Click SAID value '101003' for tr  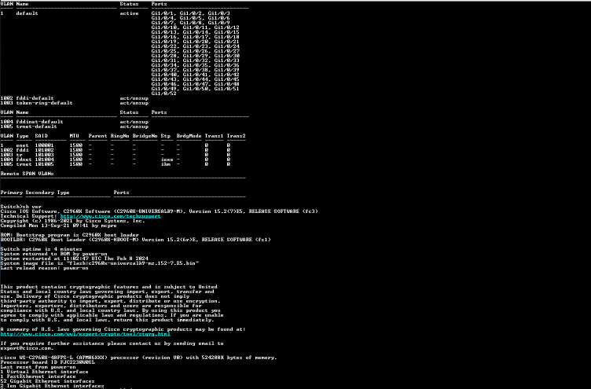tap(45, 155)
